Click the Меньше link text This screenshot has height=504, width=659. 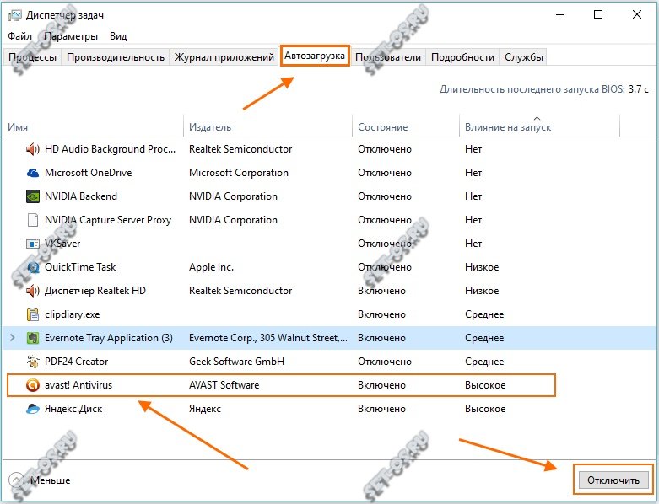click(x=51, y=480)
